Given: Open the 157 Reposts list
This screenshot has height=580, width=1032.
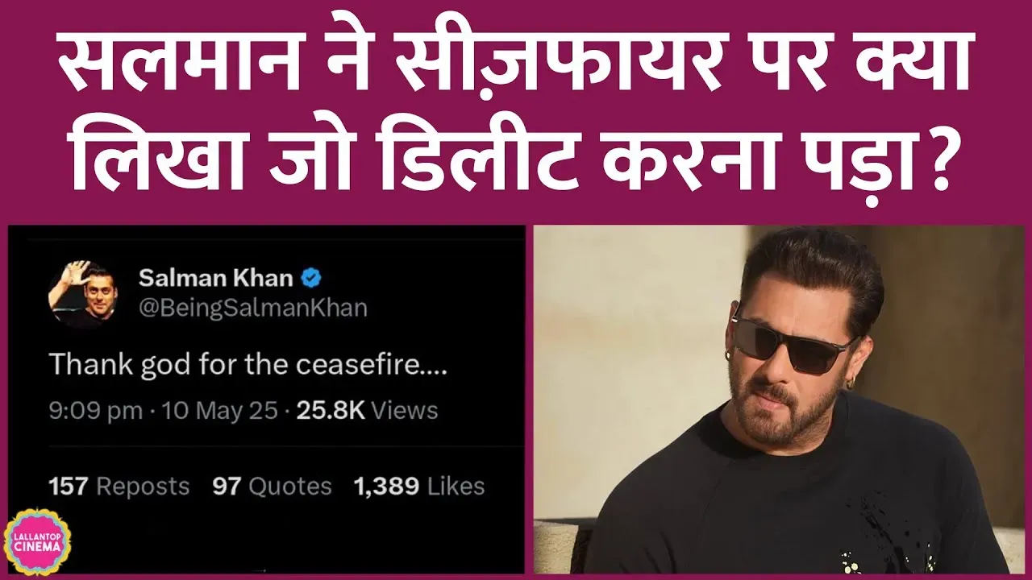Looking at the screenshot, I should coord(119,487).
